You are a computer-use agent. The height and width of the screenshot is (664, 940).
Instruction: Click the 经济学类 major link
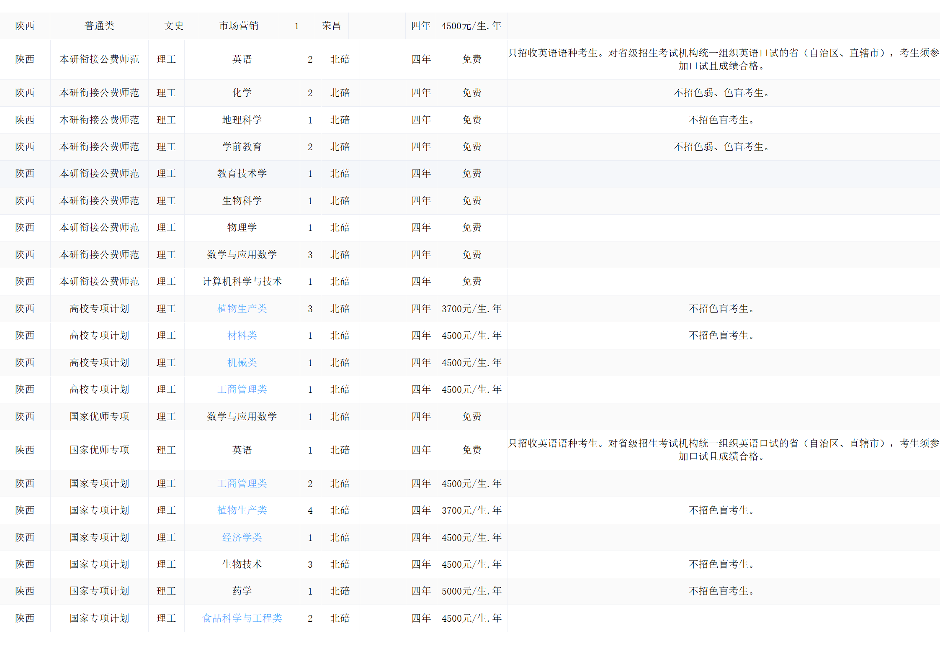coord(242,537)
